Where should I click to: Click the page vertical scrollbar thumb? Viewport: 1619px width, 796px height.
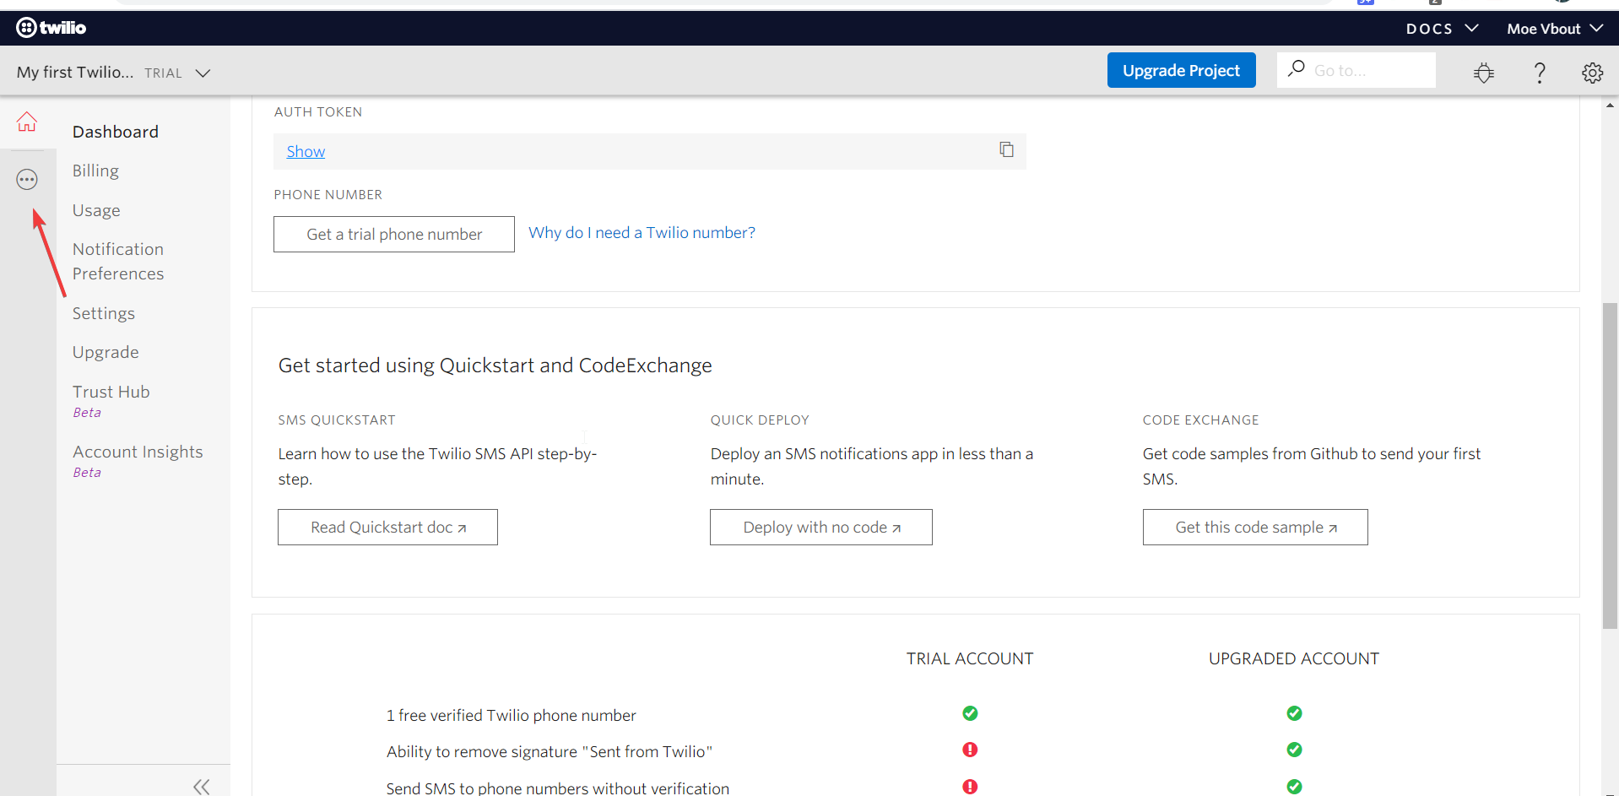1610,465
